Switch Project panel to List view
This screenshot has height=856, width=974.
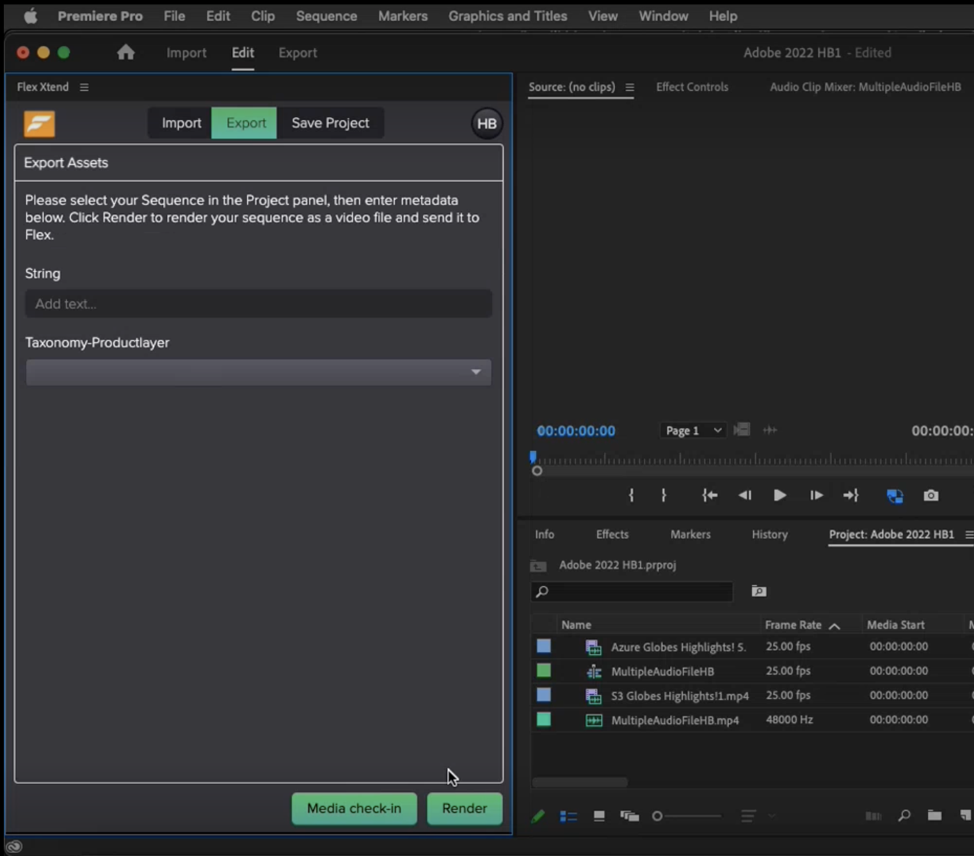[568, 816]
